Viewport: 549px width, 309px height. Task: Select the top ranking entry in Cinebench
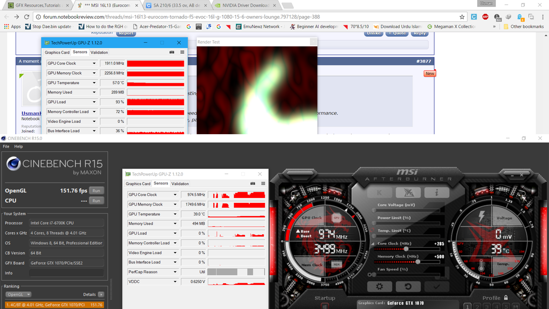[55, 305]
